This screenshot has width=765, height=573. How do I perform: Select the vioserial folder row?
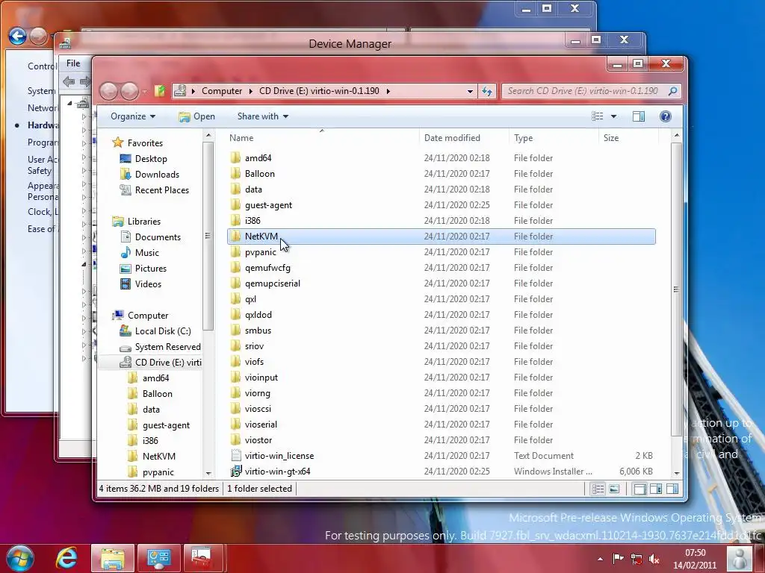442,425
